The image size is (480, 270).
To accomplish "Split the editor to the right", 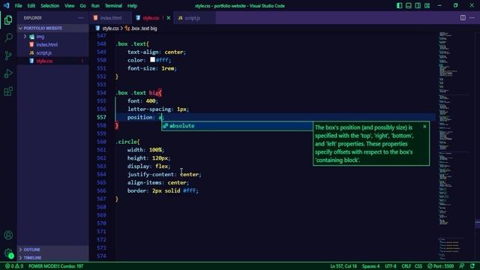I will click(x=463, y=18).
